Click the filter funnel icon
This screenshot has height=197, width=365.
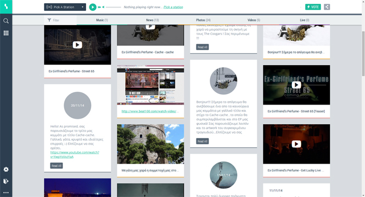click(49, 20)
